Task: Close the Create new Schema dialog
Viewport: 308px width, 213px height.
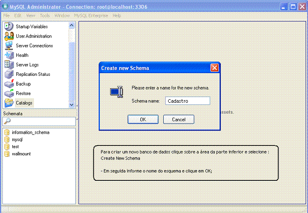Action: click(215, 68)
